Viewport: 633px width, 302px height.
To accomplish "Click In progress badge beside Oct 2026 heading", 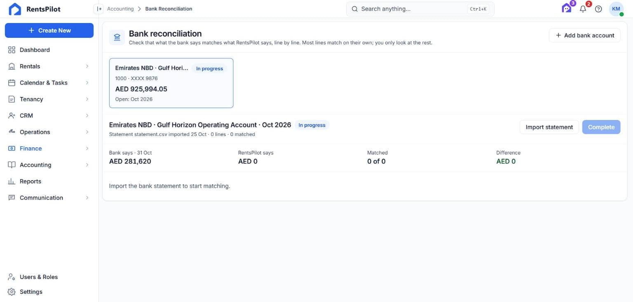I will tap(312, 125).
